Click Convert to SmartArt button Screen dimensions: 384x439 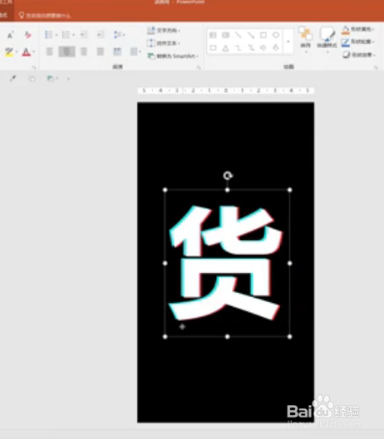pyautogui.click(x=173, y=56)
